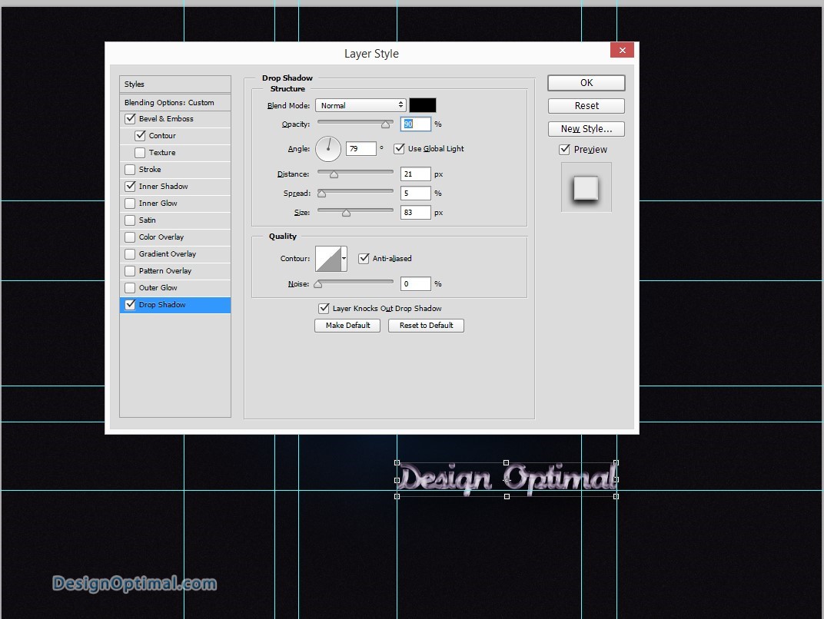Image resolution: width=824 pixels, height=619 pixels.
Task: Click the Size slider handle
Action: [347, 213]
